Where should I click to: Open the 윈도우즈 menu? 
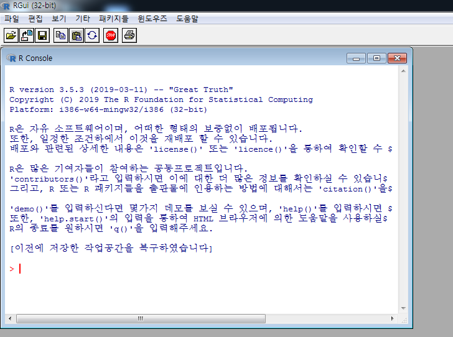coord(152,19)
